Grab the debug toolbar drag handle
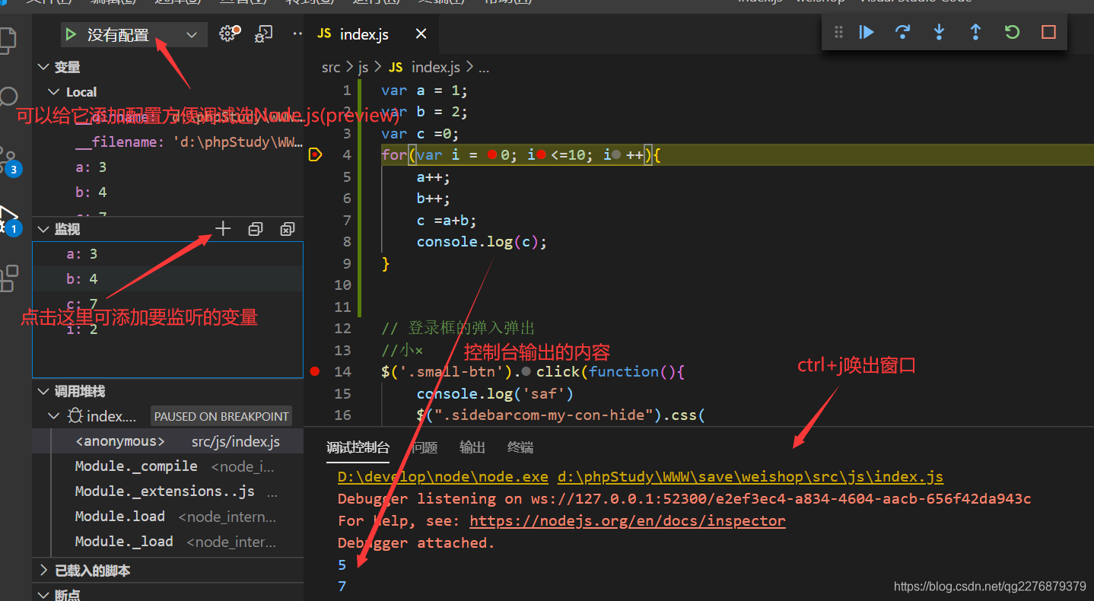This screenshot has width=1094, height=601. (x=838, y=32)
